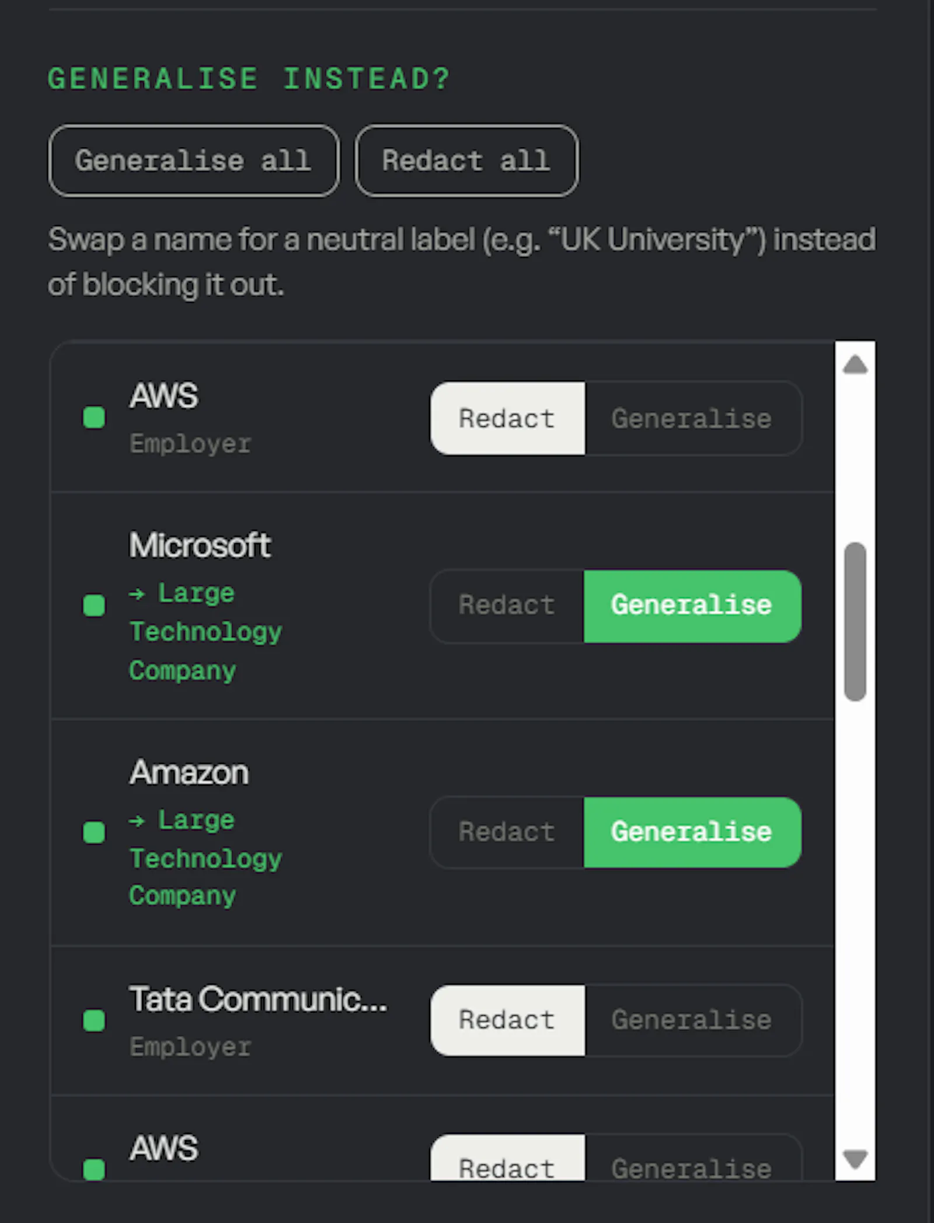Click the GENERALISE INSTEAD? heading
The width and height of the screenshot is (934, 1223).
(x=249, y=78)
